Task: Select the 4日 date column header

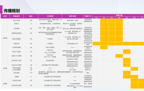Action: click(119, 17)
